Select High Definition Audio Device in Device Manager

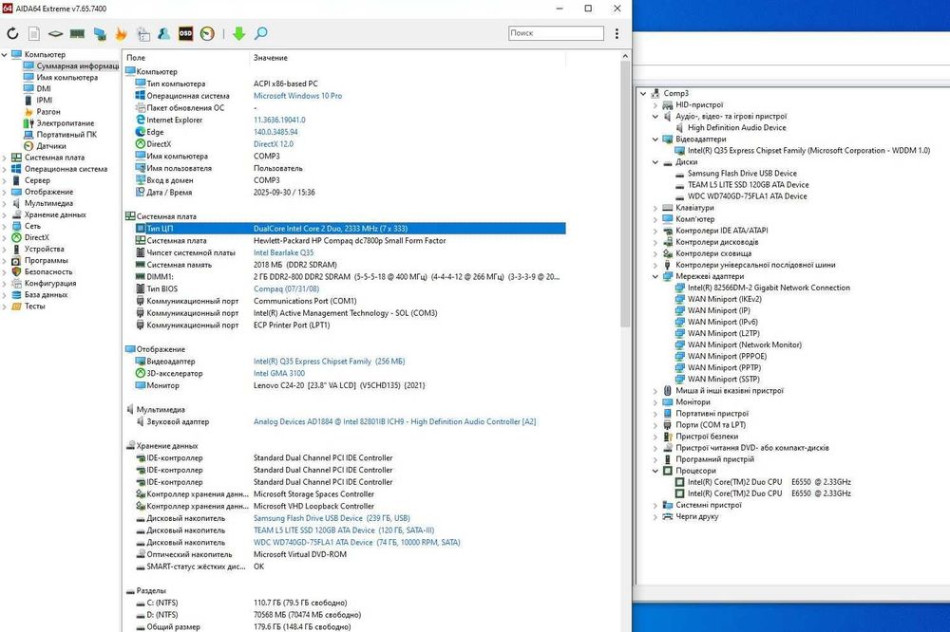(737, 128)
